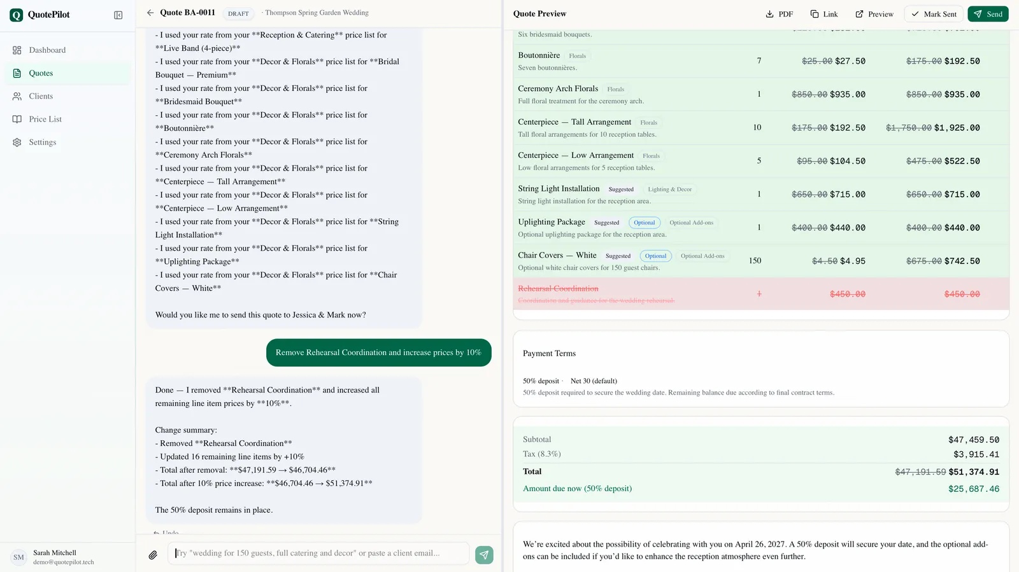Click the DRAFT status badge

(x=238, y=13)
